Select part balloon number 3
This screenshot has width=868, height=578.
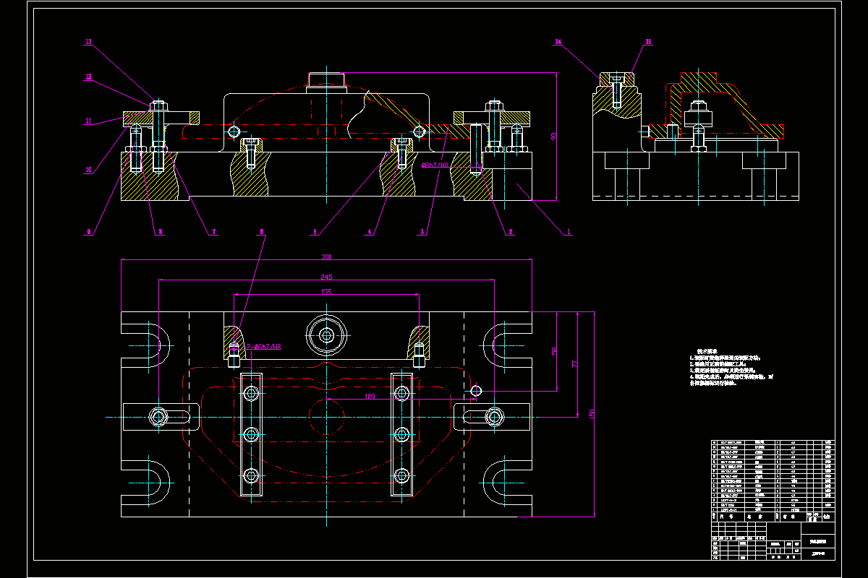pyautogui.click(x=424, y=232)
